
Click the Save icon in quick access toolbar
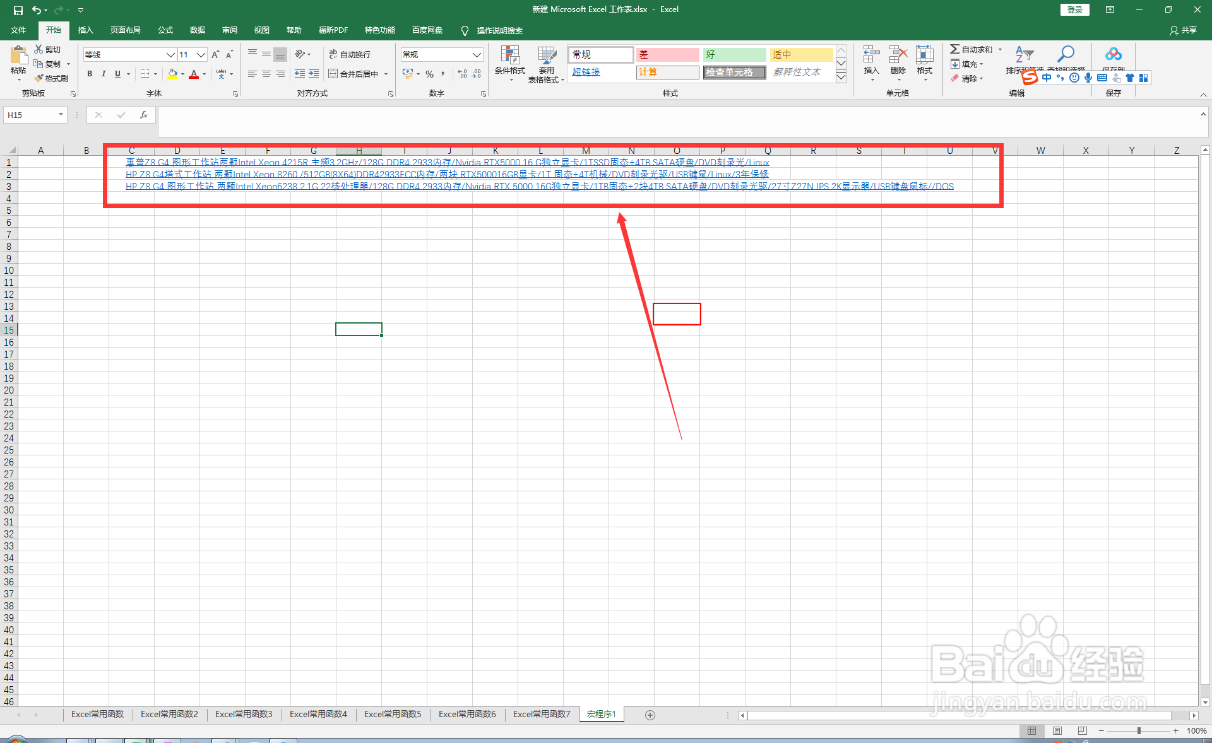pyautogui.click(x=18, y=10)
